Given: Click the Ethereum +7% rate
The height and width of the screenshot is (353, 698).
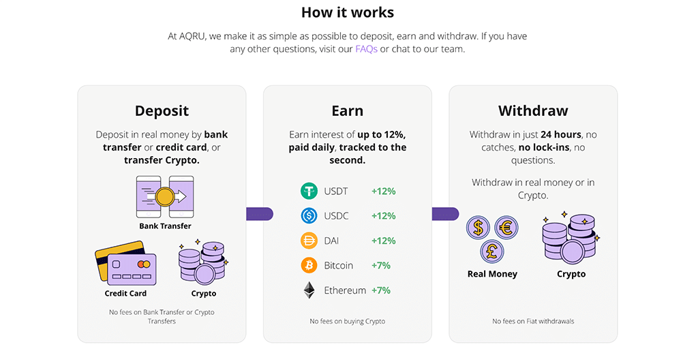Looking at the screenshot, I should (x=381, y=290).
